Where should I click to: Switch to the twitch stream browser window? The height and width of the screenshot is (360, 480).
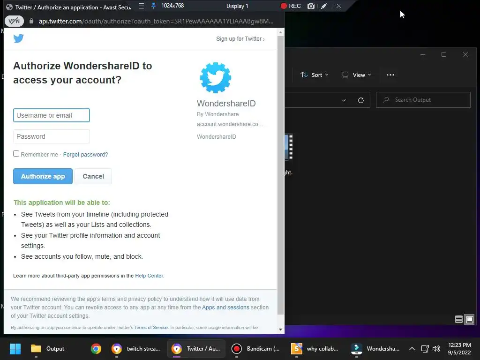pos(136,349)
